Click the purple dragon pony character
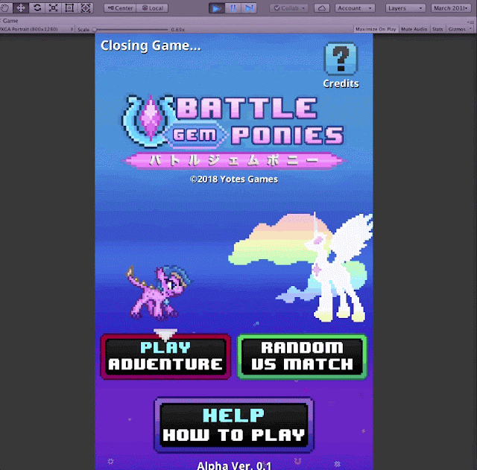The height and width of the screenshot is (470, 477). coord(159,293)
